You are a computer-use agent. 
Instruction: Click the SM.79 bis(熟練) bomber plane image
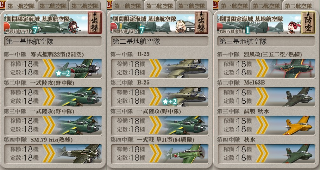click(x=78, y=154)
